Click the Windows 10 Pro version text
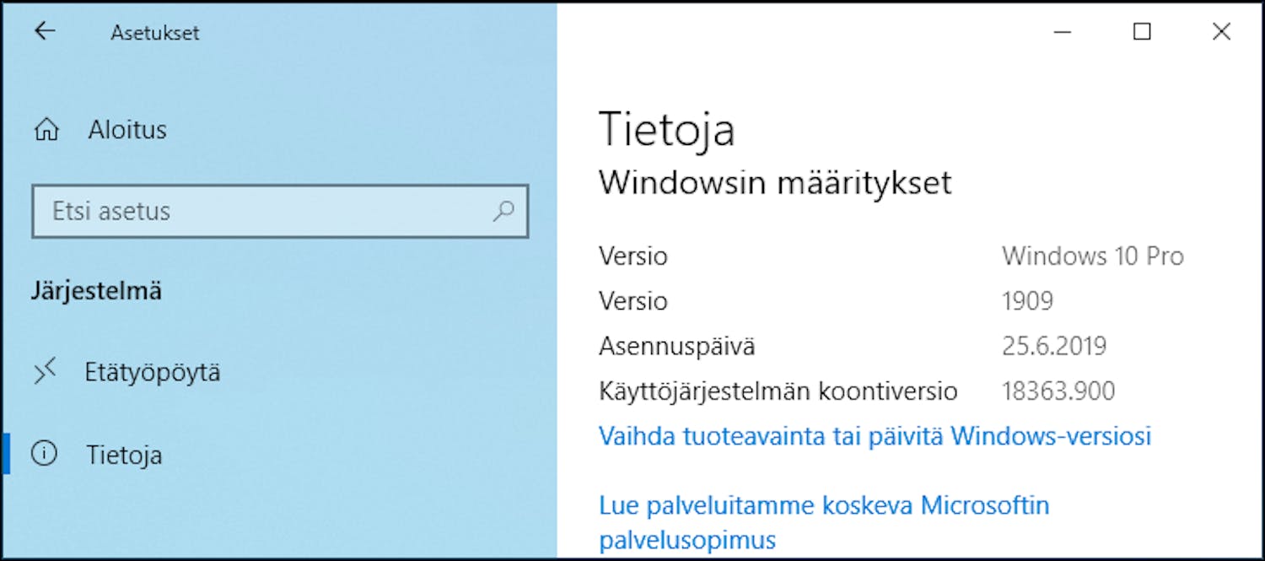 coord(1092,256)
